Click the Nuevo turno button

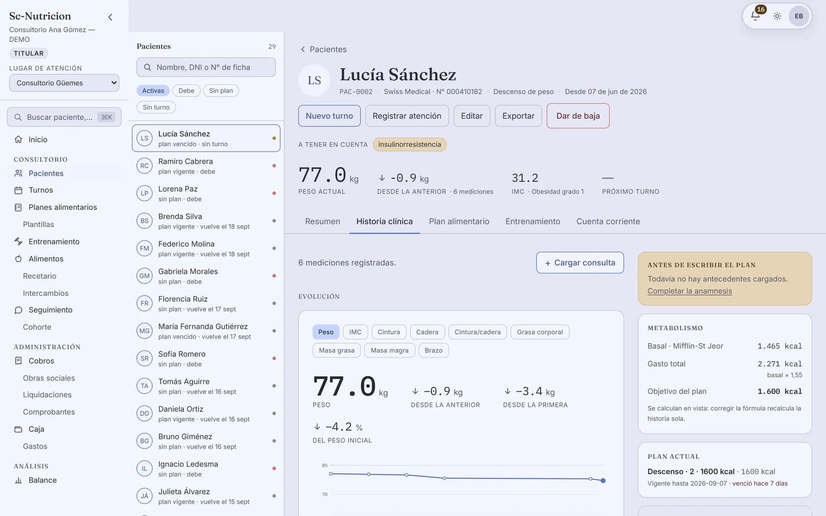329,116
